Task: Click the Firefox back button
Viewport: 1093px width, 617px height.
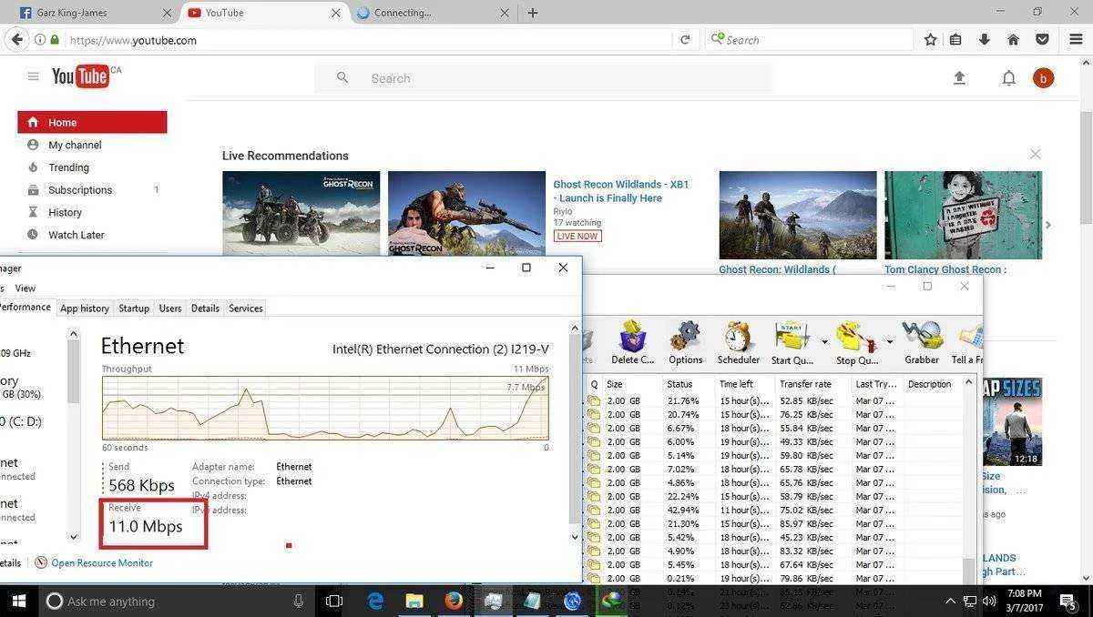Action: pyautogui.click(x=16, y=40)
